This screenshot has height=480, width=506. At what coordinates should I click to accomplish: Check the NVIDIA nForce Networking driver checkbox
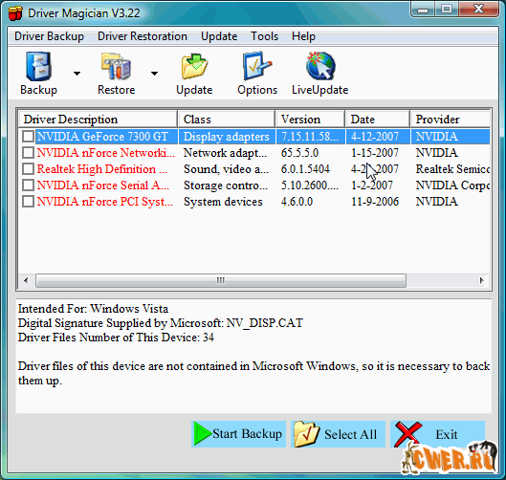click(28, 152)
